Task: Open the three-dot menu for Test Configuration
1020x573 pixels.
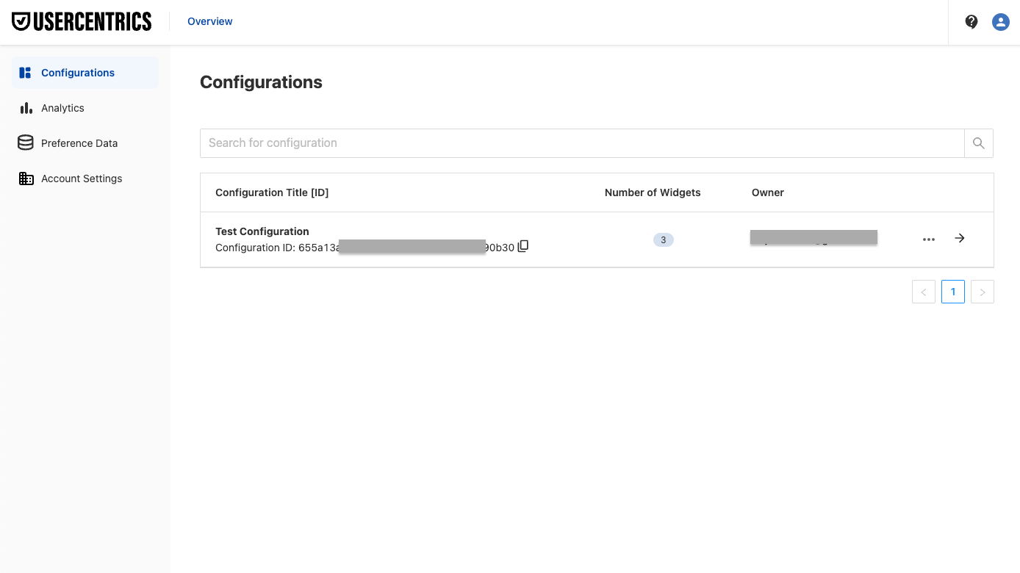Action: [x=929, y=239]
